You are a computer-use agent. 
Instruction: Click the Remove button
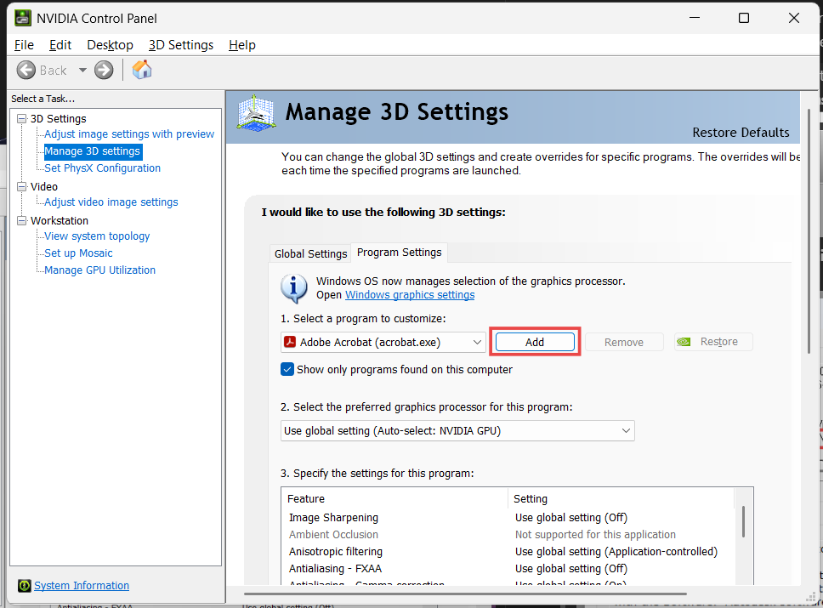tap(623, 343)
